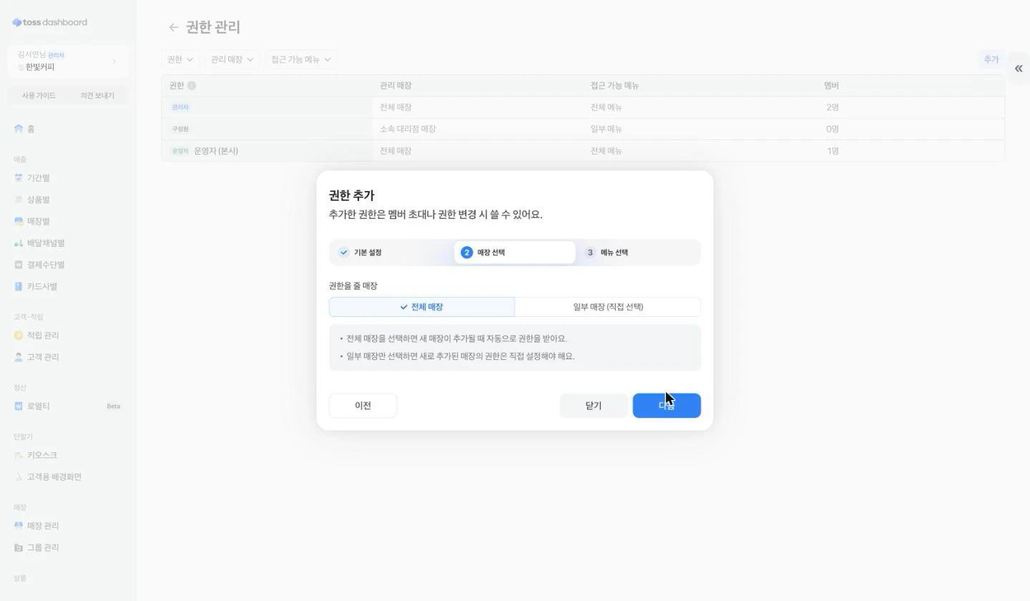The width and height of the screenshot is (1030, 601).
Task: Click the back arrow beside 권한 관리
Action: 173,27
